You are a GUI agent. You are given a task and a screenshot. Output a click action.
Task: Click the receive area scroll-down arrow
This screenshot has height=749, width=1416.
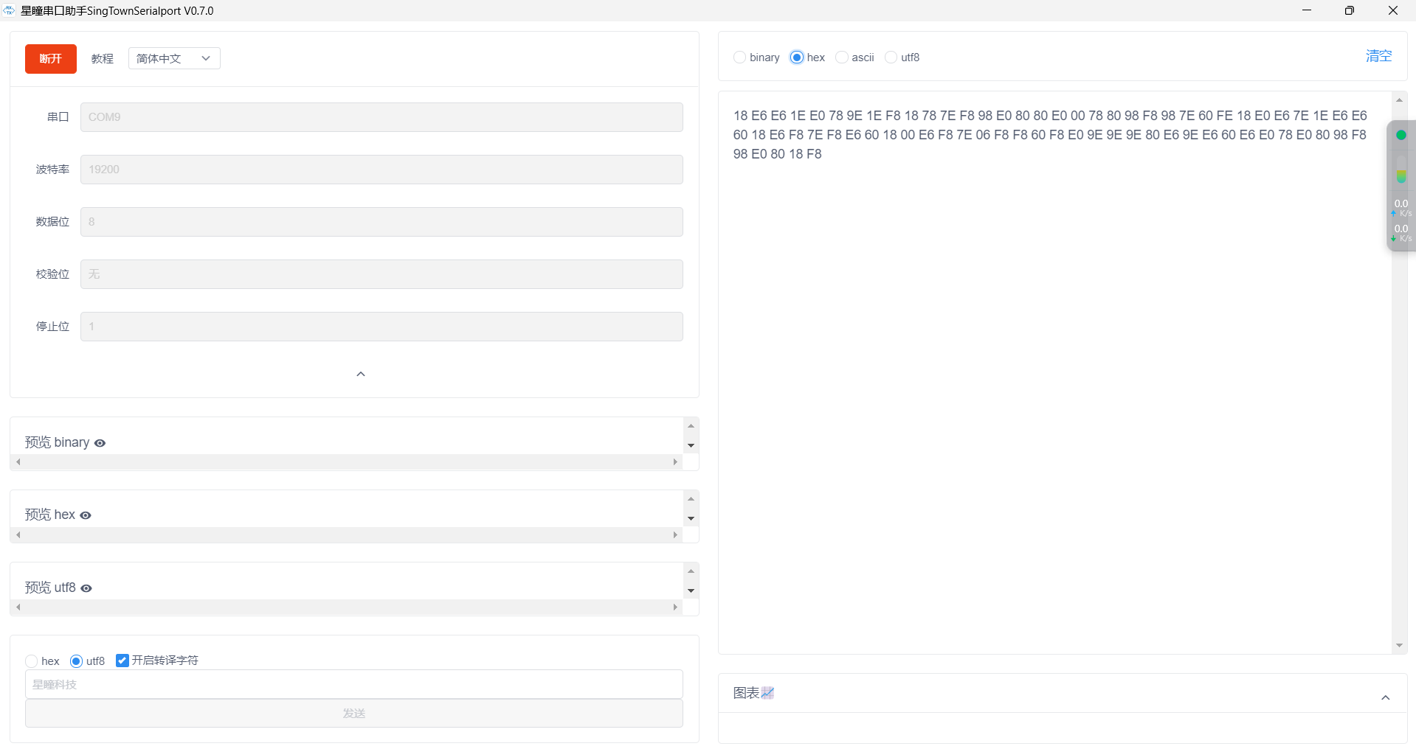(x=1399, y=646)
